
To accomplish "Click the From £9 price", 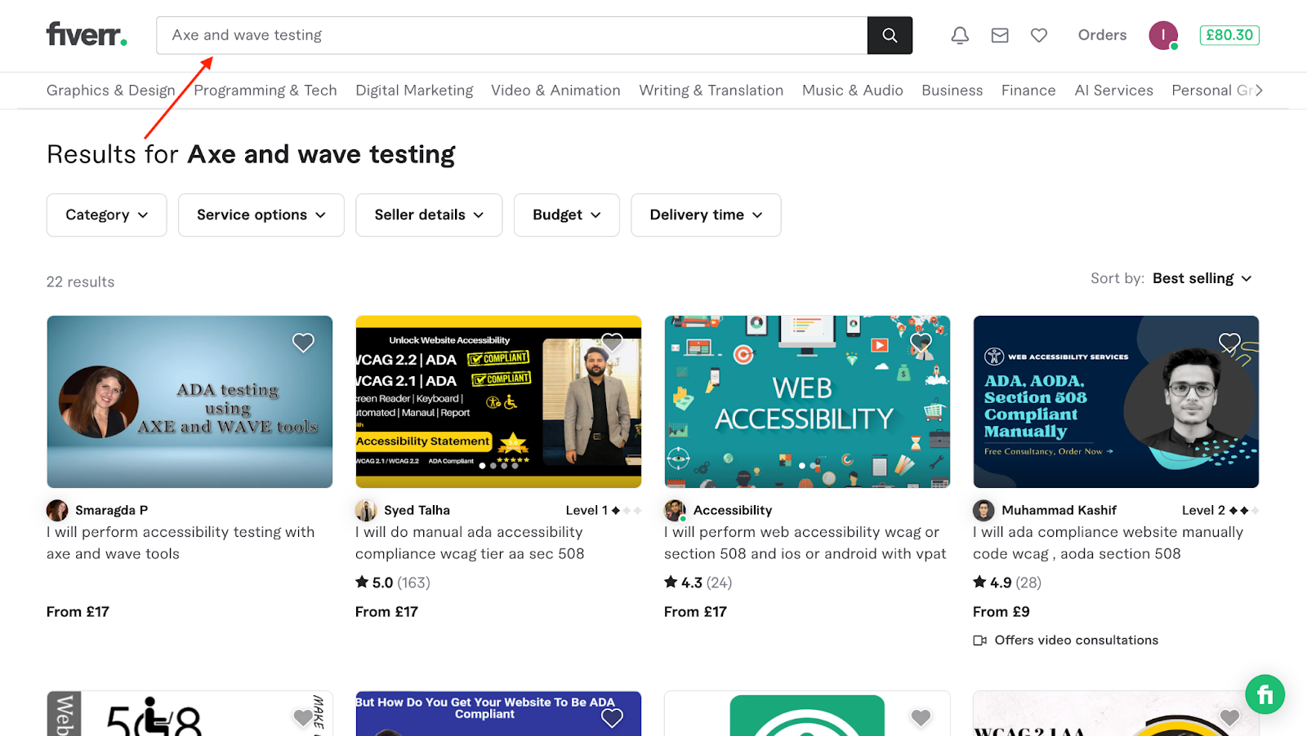I will coord(1001,612).
